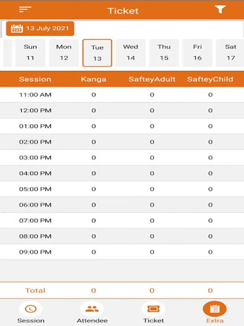Pick Fri 16 date tile
Viewport: 244px width, 326px height.
pos(197,53)
